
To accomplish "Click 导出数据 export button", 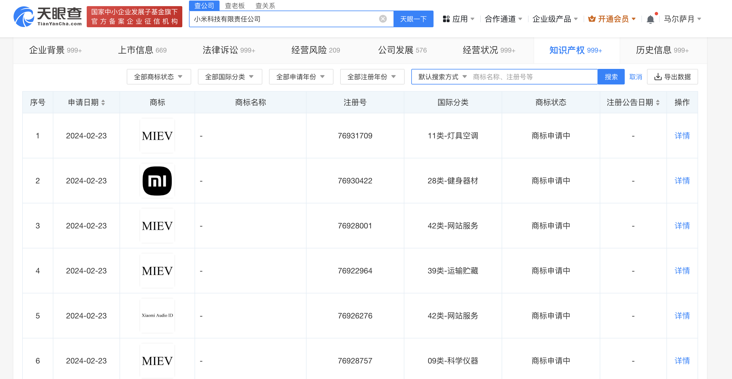I will 672,77.
